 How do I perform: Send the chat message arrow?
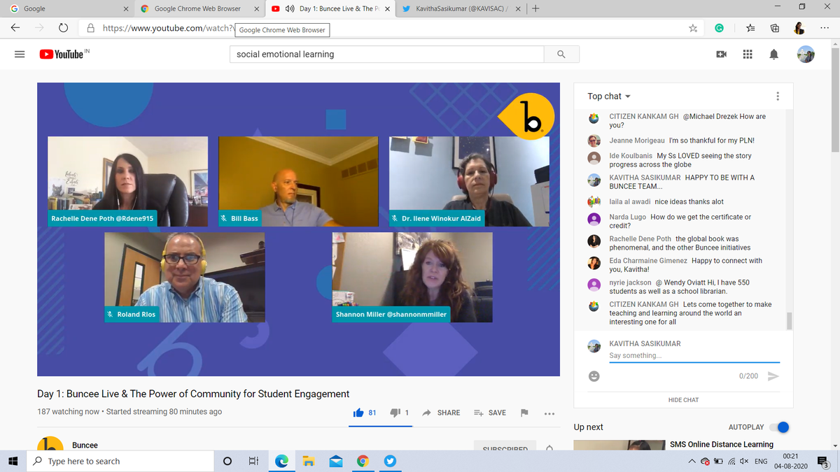point(773,376)
